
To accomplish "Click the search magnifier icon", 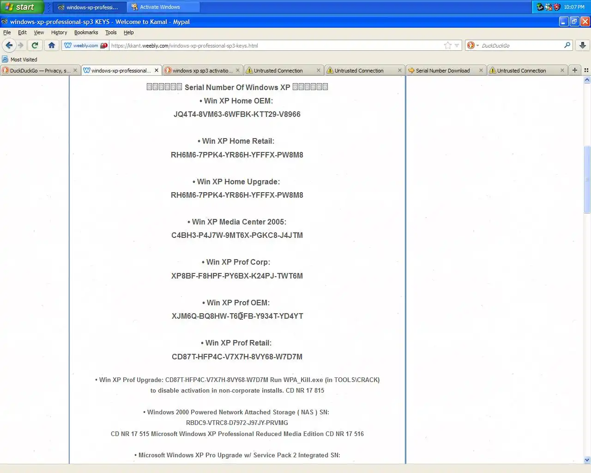I will (567, 45).
